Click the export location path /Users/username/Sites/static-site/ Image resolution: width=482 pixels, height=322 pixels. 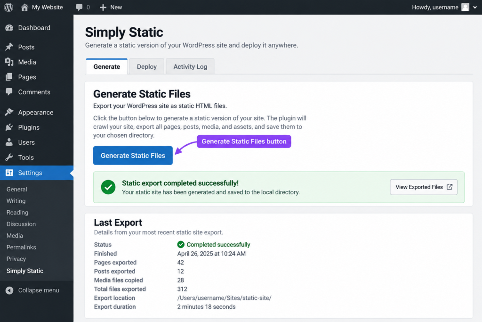tap(225, 298)
